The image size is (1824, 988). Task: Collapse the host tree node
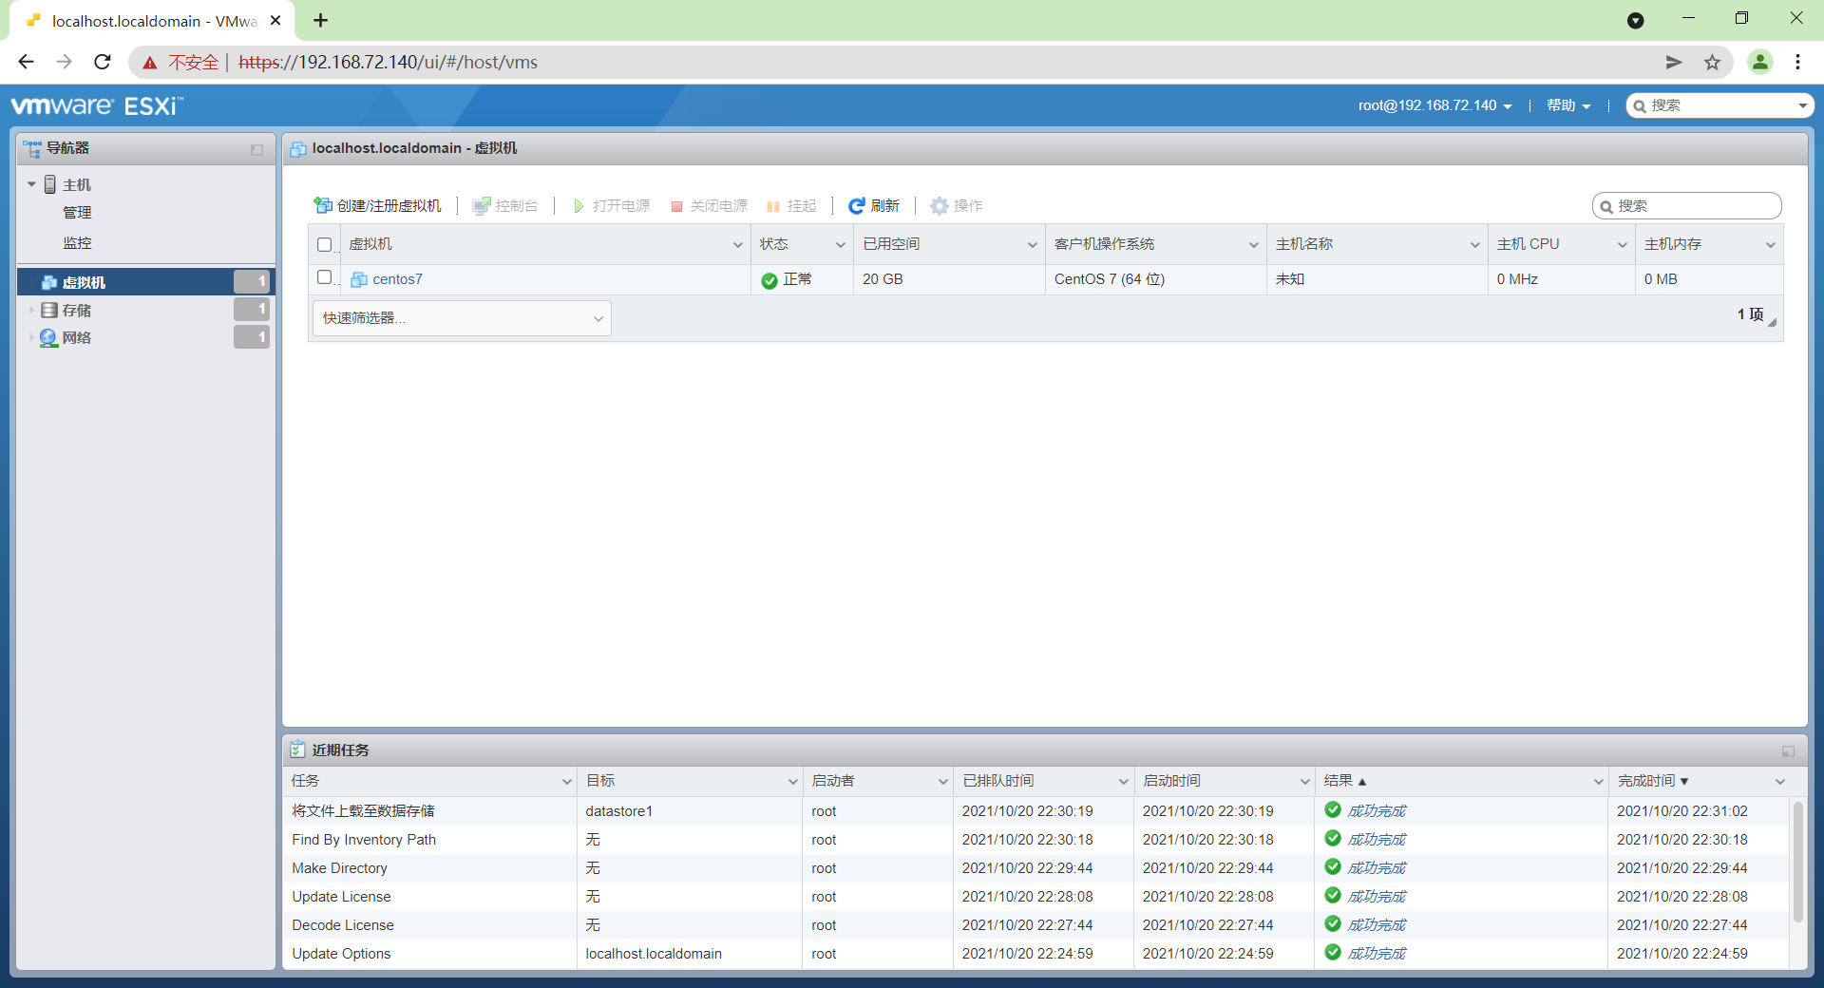pyautogui.click(x=31, y=184)
